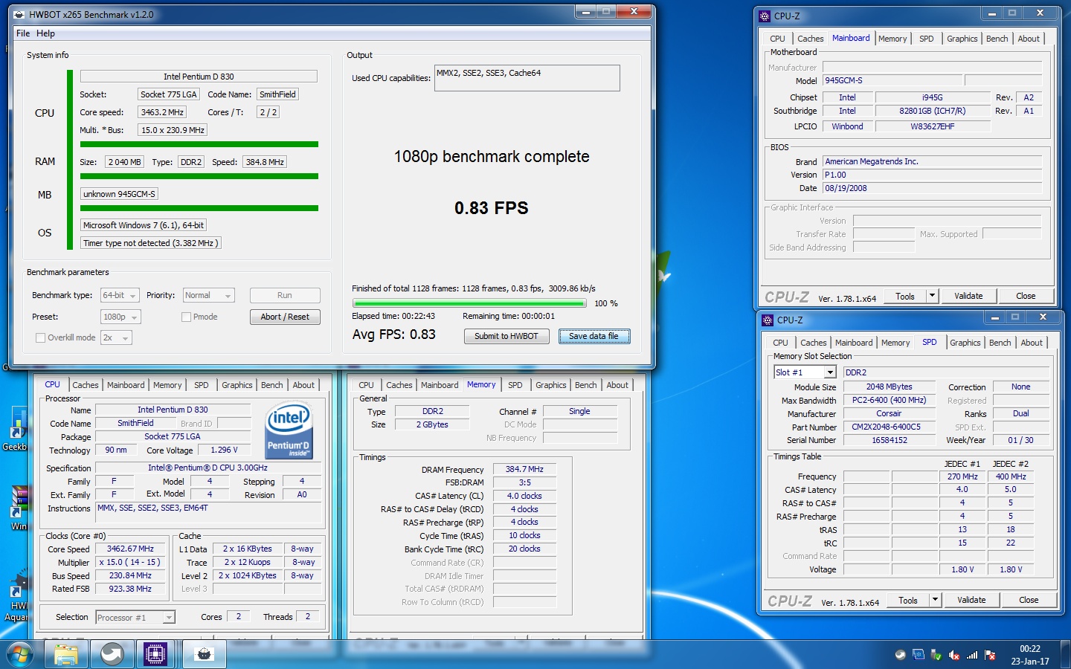The height and width of the screenshot is (669, 1071).
Task: Click the Intel Pentium D 830 name field
Action: coord(199,76)
